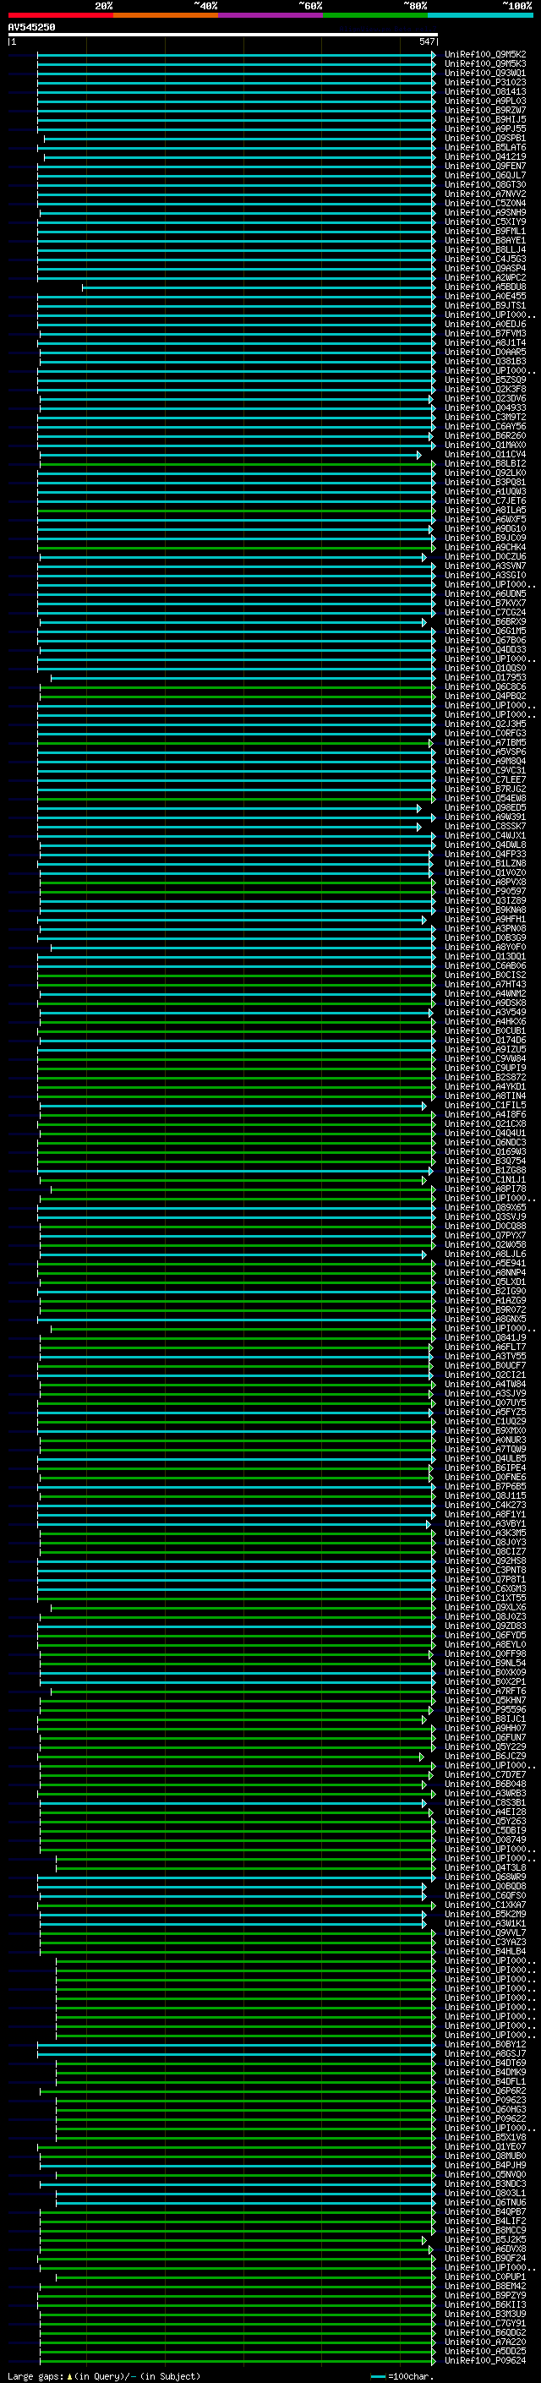Click the UniRef100_P09623 hit name
The height and width of the screenshot is (2383, 541).
tap(485, 2100)
